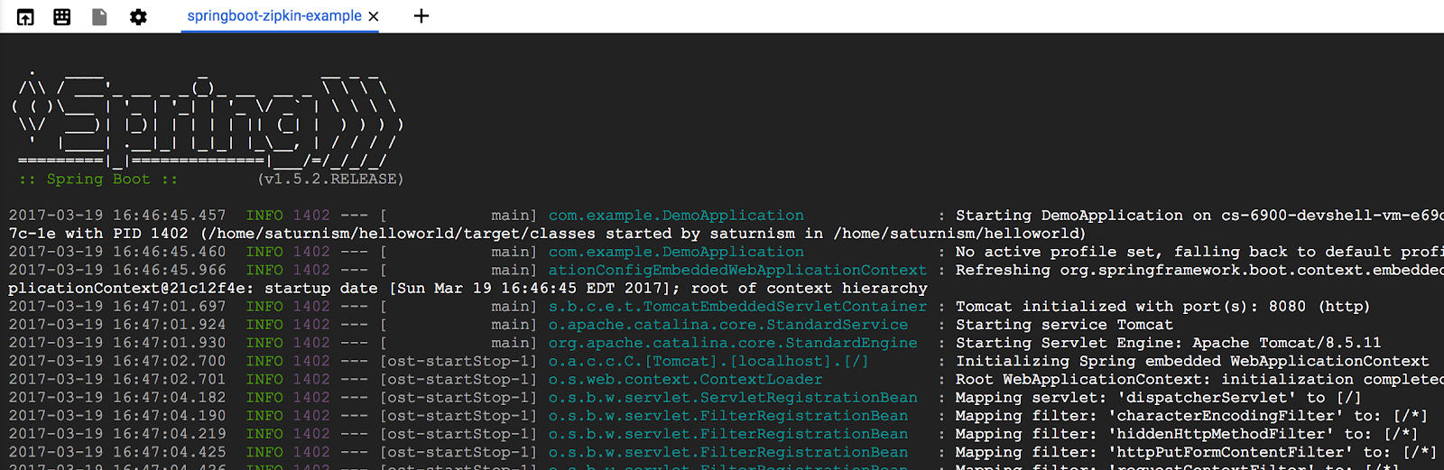Click the o.s.b.w.servlet.ServletRegistrationBean logger name
Screen dimensions: 1444x470
732,397
